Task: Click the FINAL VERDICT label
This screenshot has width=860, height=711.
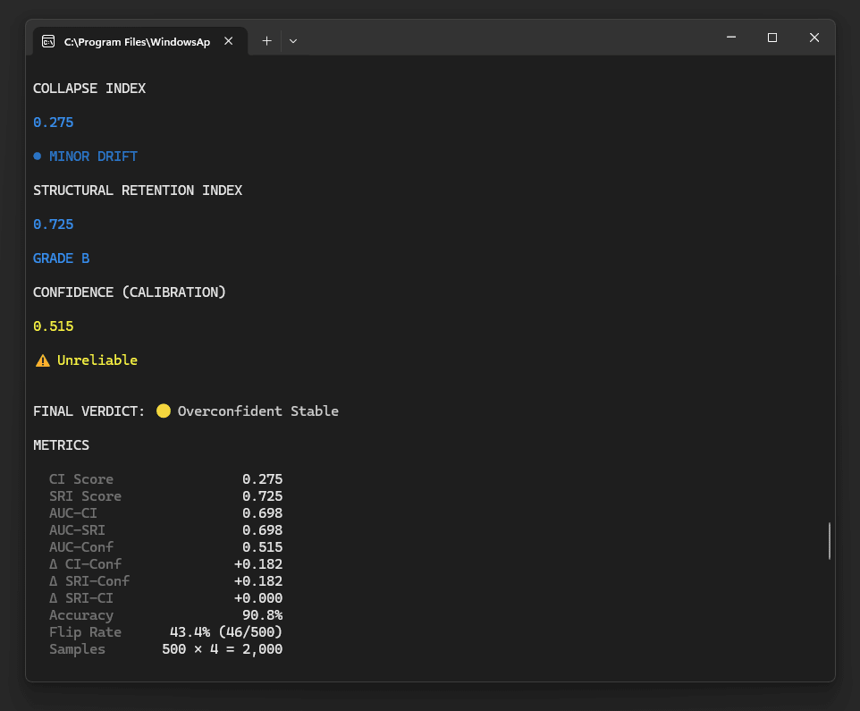Action: [89, 411]
